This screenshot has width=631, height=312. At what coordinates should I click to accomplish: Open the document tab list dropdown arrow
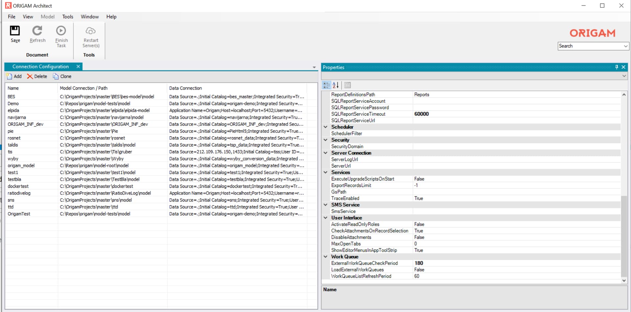(314, 67)
